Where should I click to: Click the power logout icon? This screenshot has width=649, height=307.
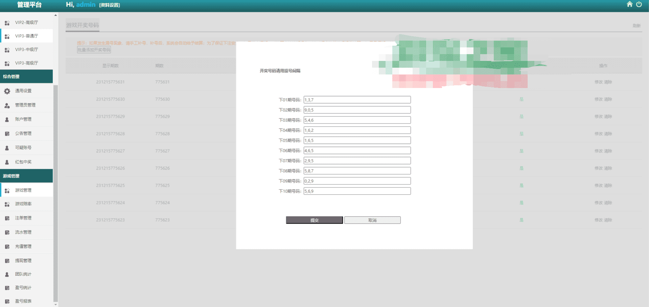639,4
